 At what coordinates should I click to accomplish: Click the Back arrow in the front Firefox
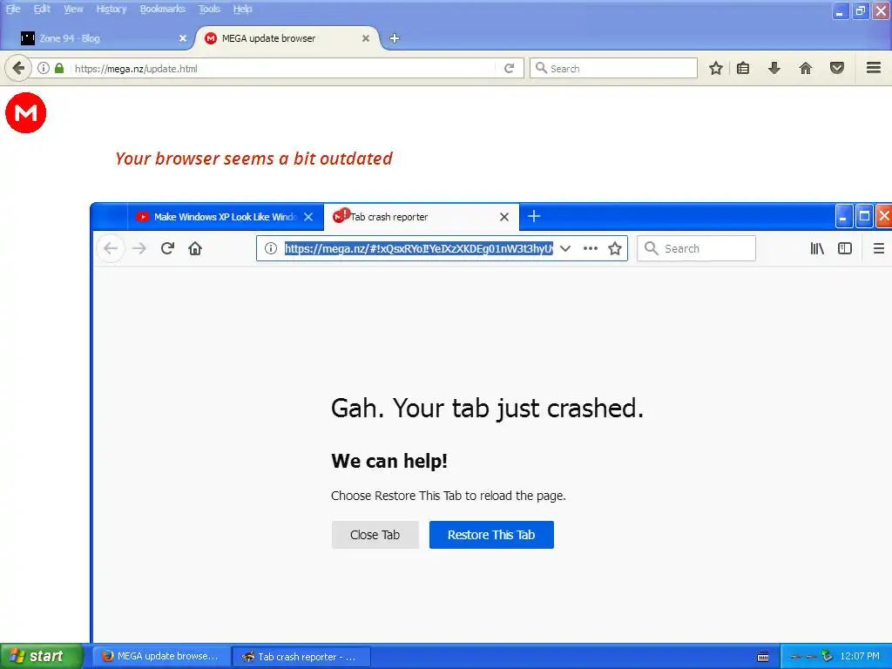point(111,248)
